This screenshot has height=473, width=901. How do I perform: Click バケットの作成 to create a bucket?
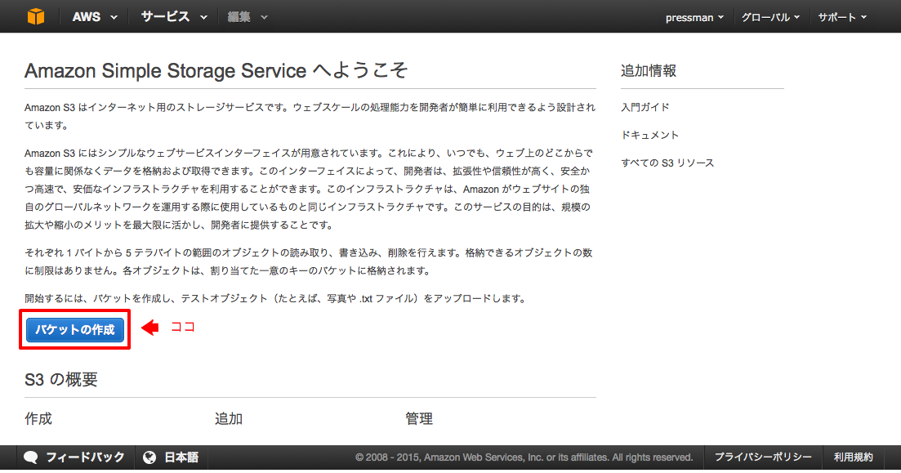(74, 329)
